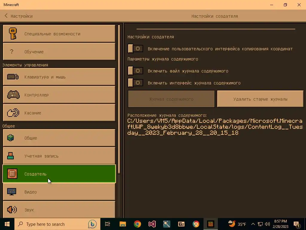
Task: Click the question mark icon for Обучение
Action: tap(12, 52)
